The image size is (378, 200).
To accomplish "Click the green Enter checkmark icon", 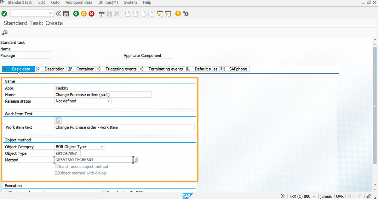I will click(x=4, y=14).
